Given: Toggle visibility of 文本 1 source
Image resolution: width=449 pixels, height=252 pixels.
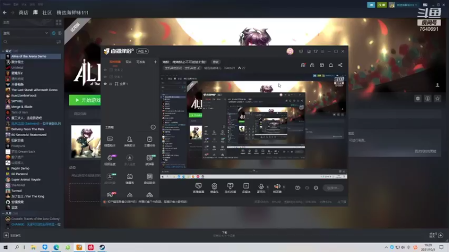Looking at the screenshot, I should tap(105, 77).
